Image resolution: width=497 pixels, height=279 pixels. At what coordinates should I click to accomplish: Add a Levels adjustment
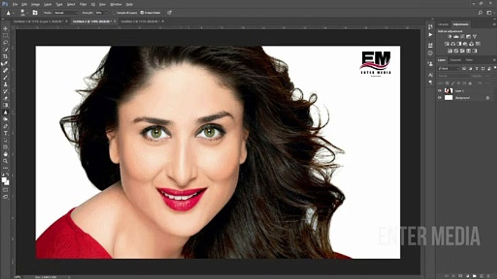[456, 36]
